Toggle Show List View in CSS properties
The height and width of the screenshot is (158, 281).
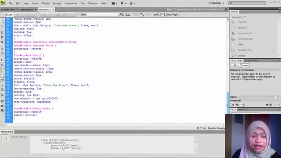pyautogui.click(x=237, y=105)
